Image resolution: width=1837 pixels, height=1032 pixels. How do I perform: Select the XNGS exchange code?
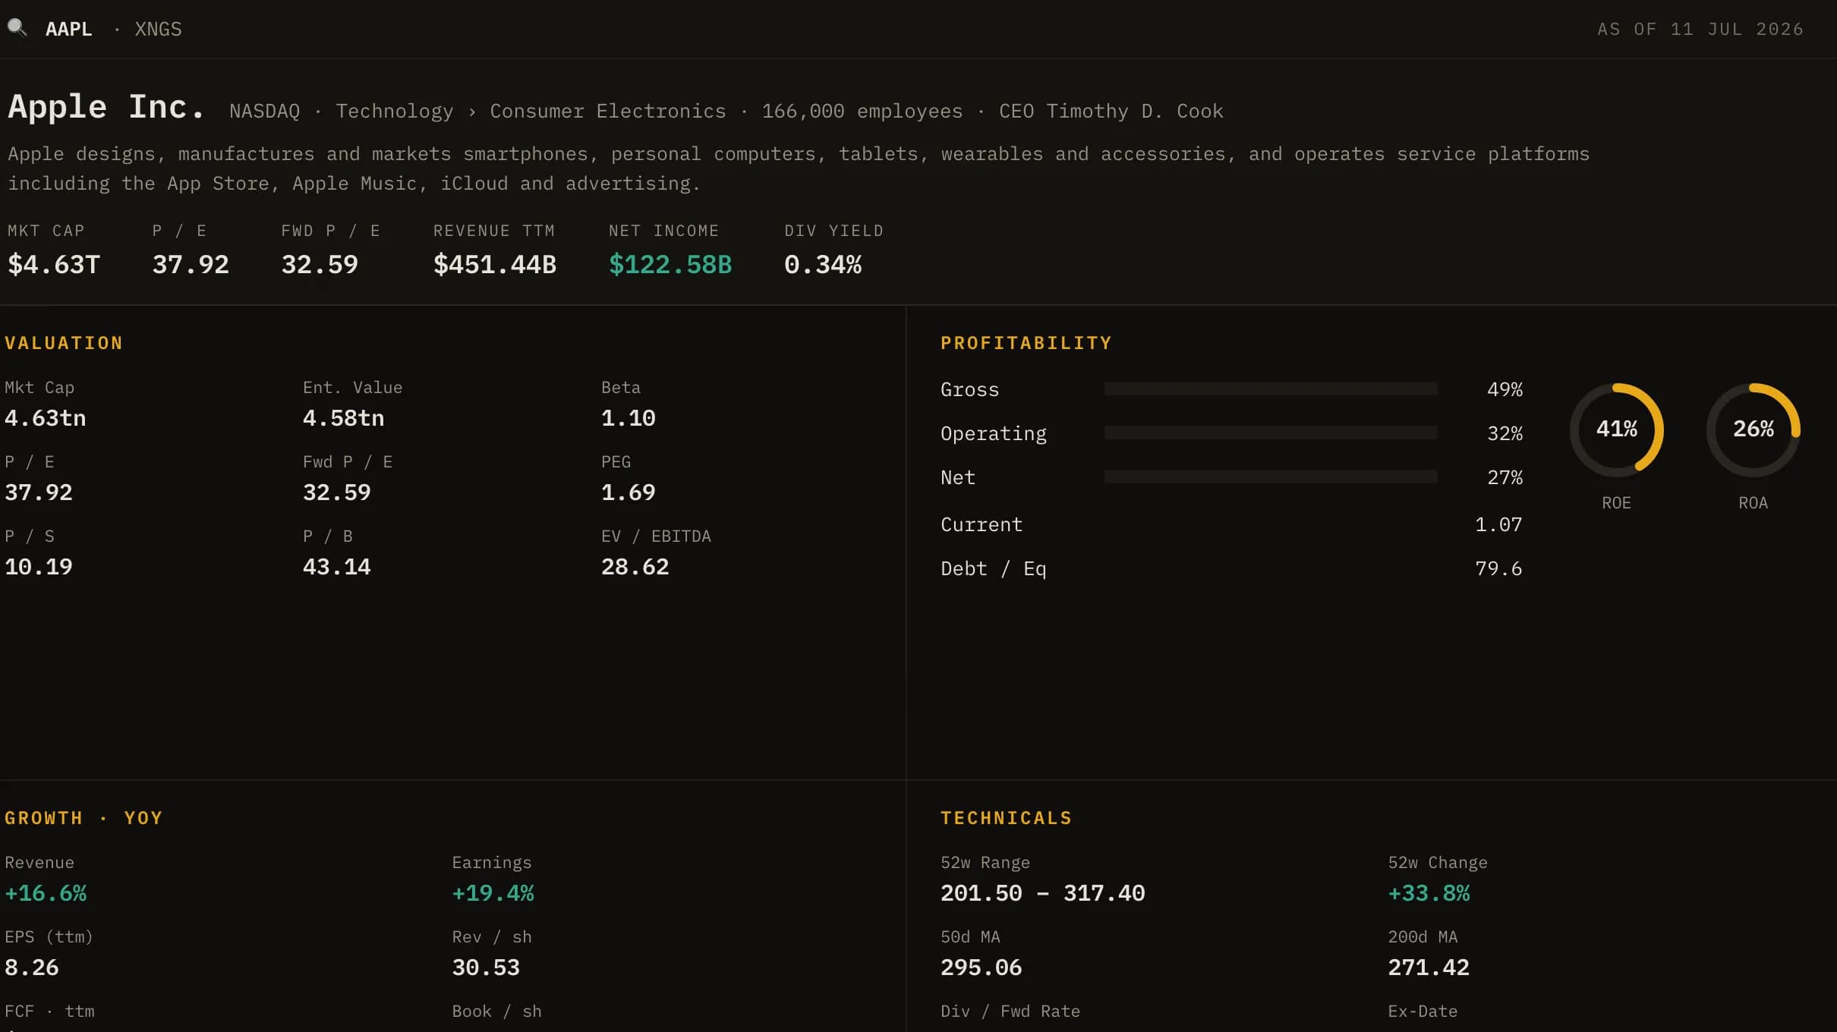158,29
